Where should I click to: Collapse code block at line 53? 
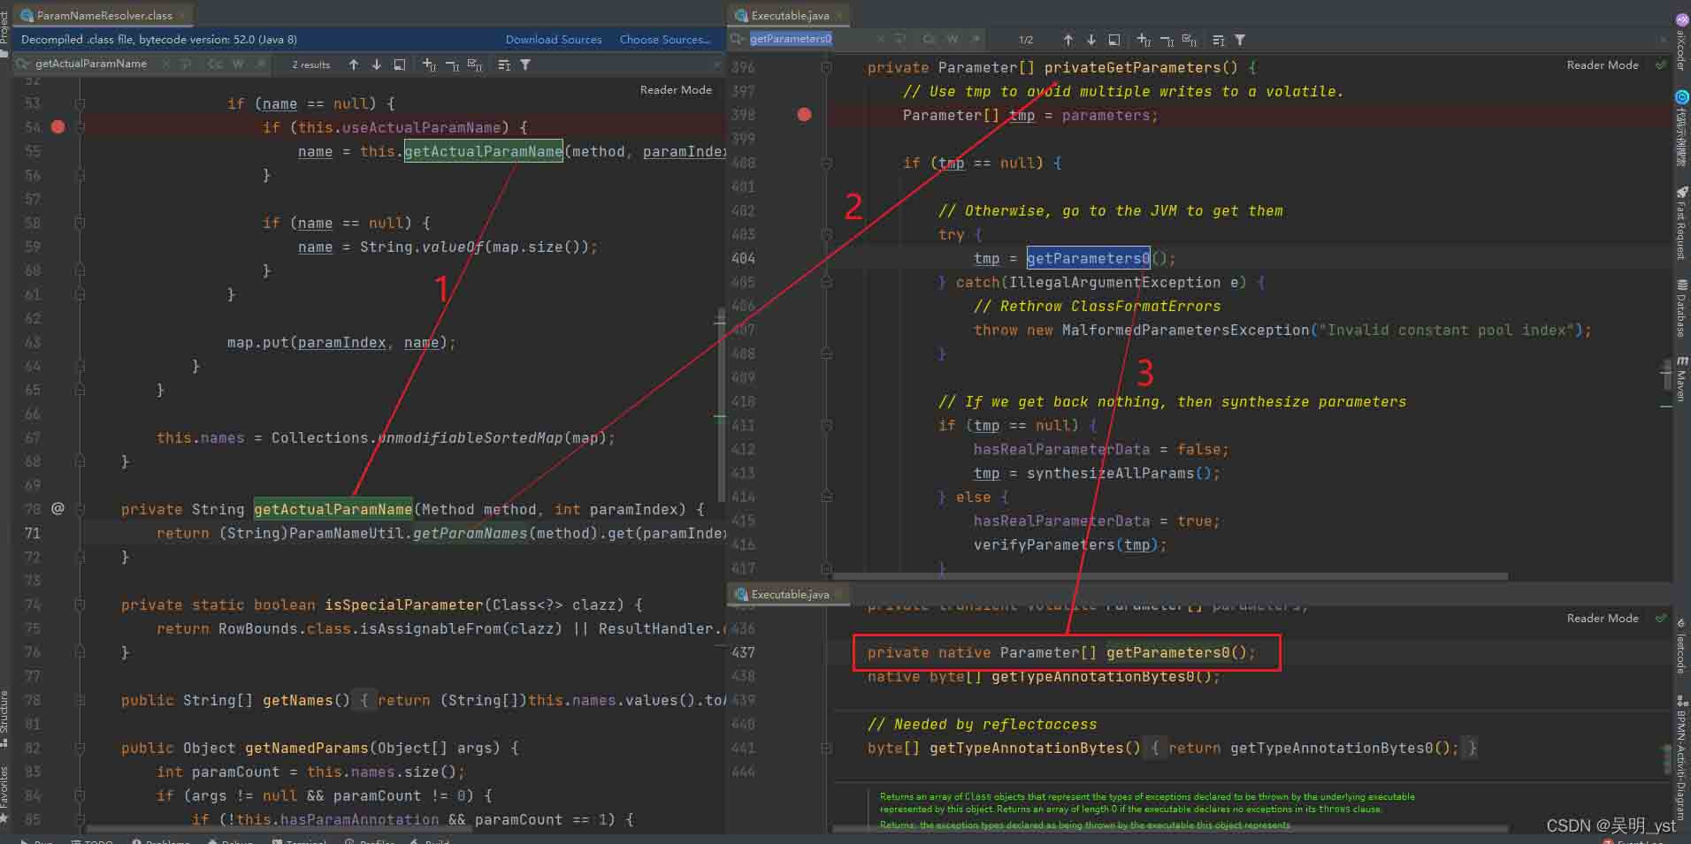80,103
